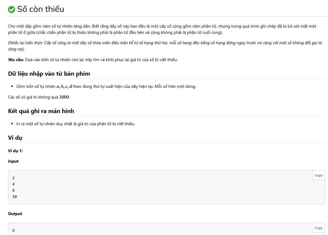Click the bold "Yêu cầu:" text
The height and width of the screenshot is (235, 328).
point(16,60)
